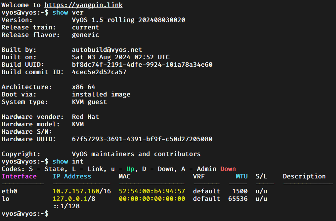
Task: Click the Description column header
Action: click(304, 177)
